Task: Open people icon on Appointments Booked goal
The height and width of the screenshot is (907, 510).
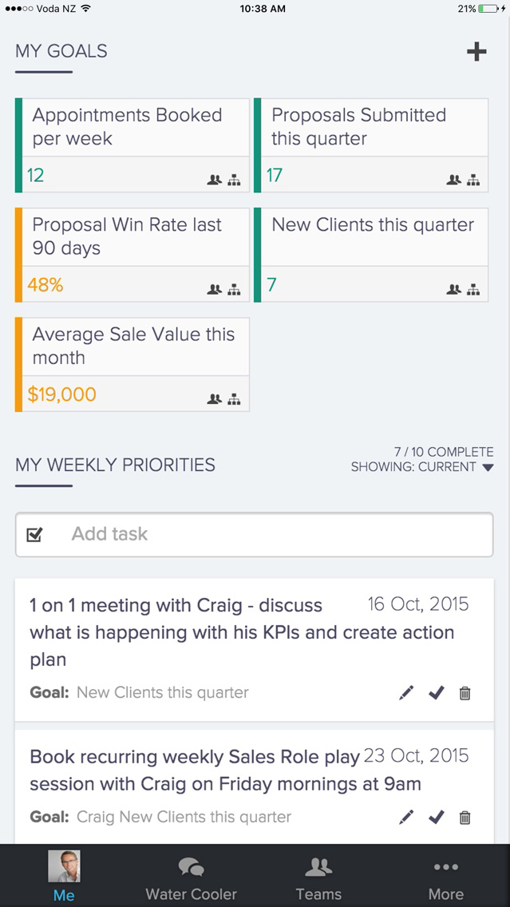Action: click(x=215, y=180)
